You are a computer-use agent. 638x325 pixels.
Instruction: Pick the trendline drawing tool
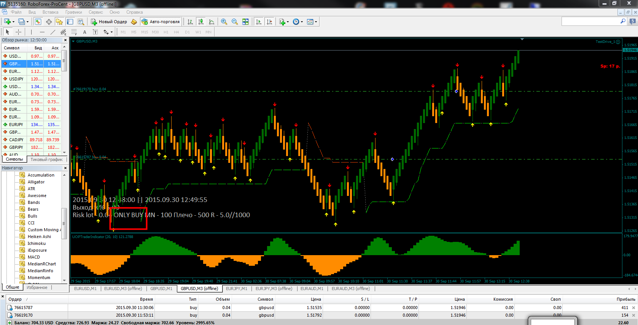click(x=53, y=32)
